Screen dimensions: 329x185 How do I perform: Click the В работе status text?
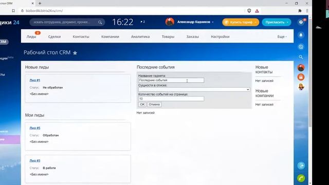tap(49, 168)
